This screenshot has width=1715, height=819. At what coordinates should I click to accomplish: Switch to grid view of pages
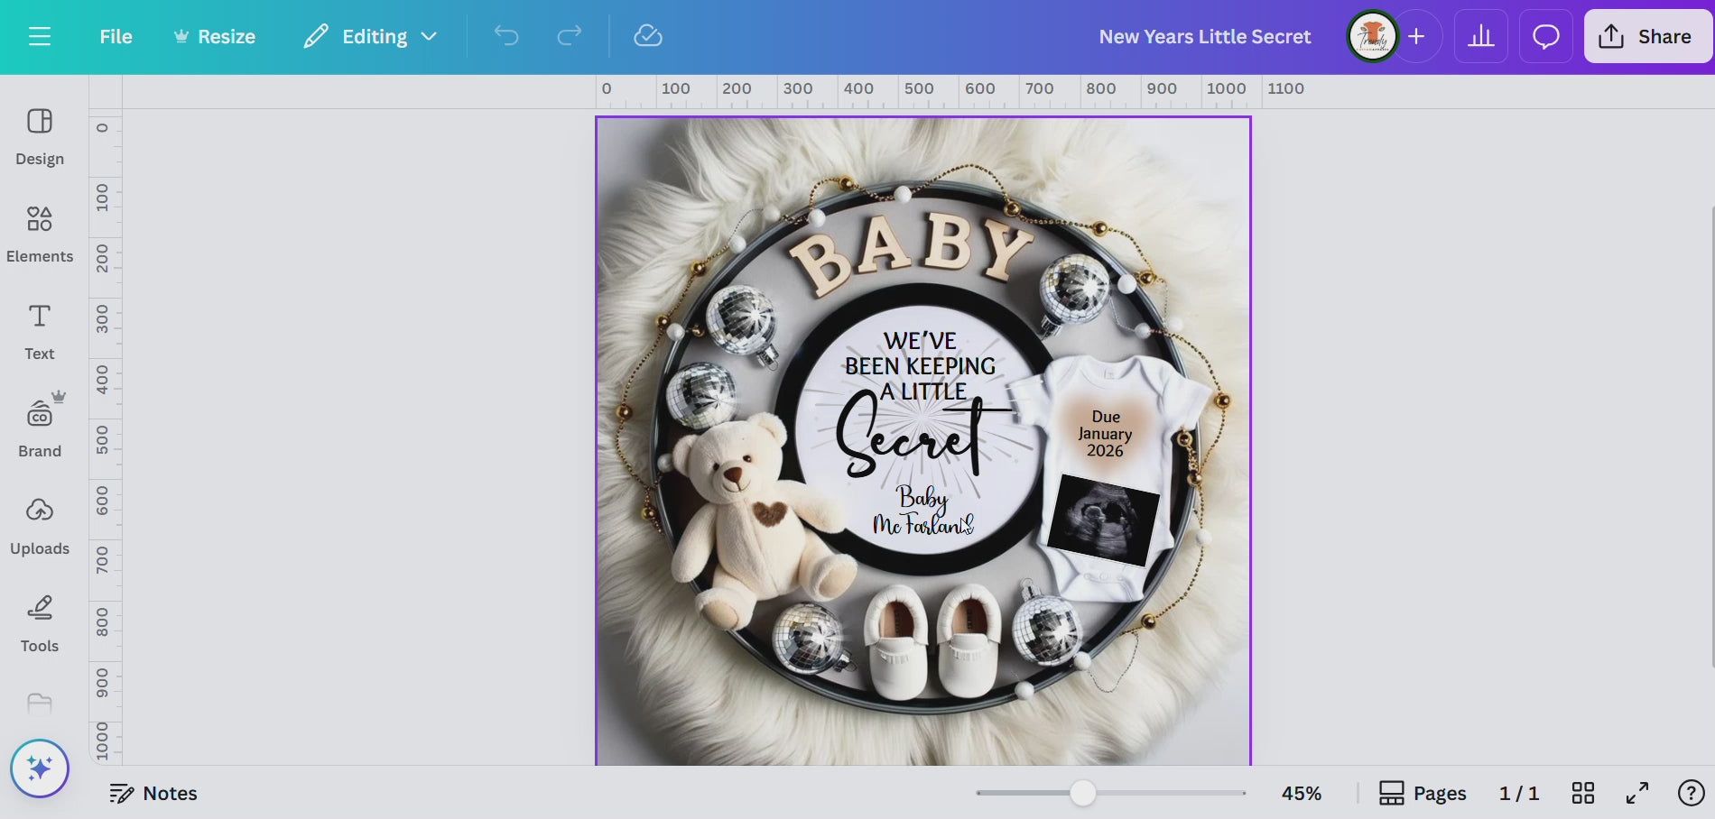tap(1583, 793)
